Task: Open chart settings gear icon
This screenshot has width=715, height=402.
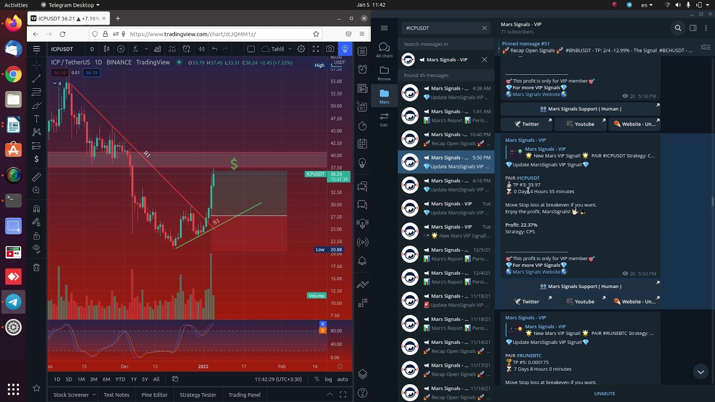Action: pyautogui.click(x=301, y=49)
